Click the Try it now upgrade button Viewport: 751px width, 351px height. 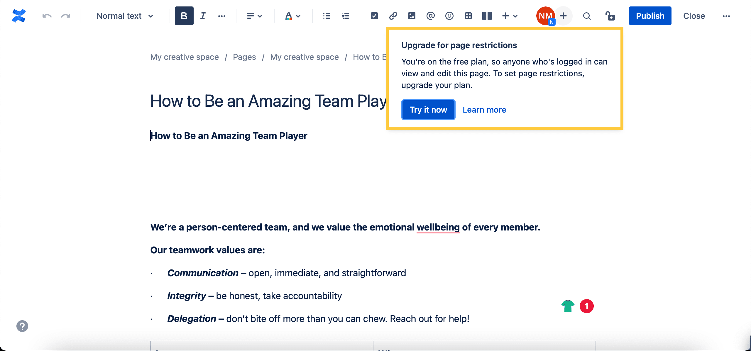(x=428, y=110)
